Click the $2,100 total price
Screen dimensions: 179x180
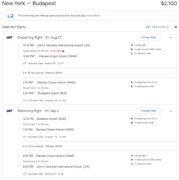click(x=169, y=3)
